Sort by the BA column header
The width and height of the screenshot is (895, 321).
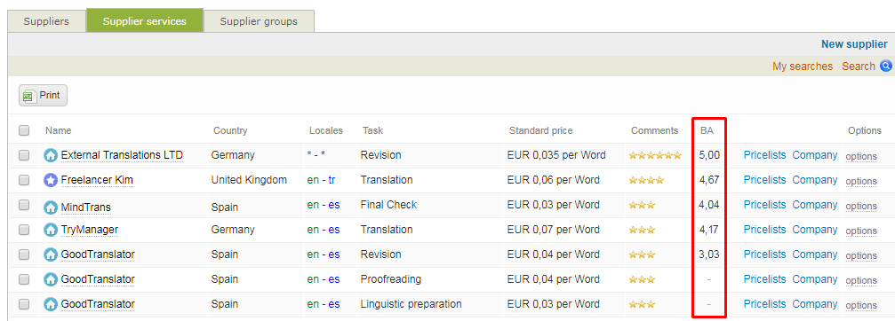click(x=707, y=130)
